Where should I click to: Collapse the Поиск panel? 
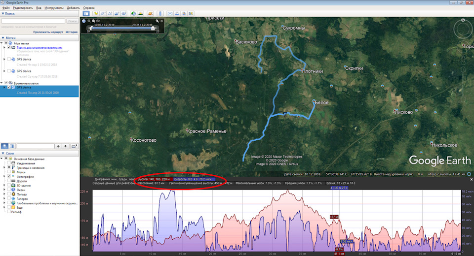pos(3,14)
